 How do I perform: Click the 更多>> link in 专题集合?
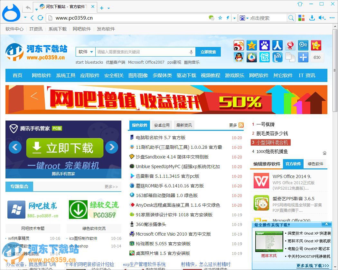[111, 187]
